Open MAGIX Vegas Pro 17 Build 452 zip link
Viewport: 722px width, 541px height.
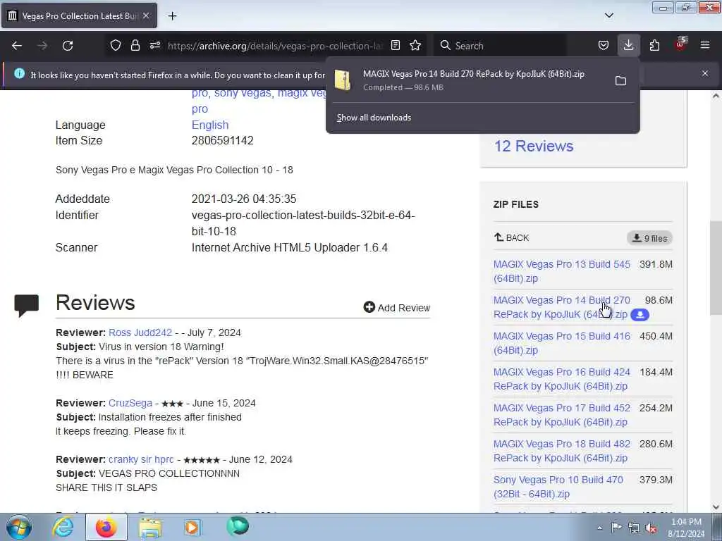pos(562,415)
